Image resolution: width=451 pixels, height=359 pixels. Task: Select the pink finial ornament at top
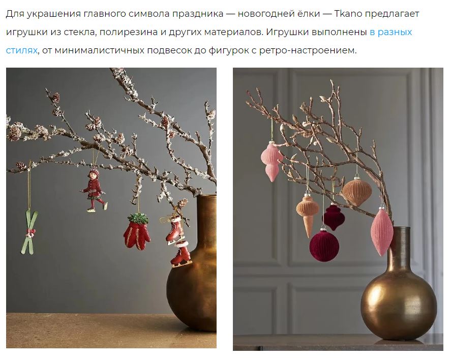[x=272, y=161]
